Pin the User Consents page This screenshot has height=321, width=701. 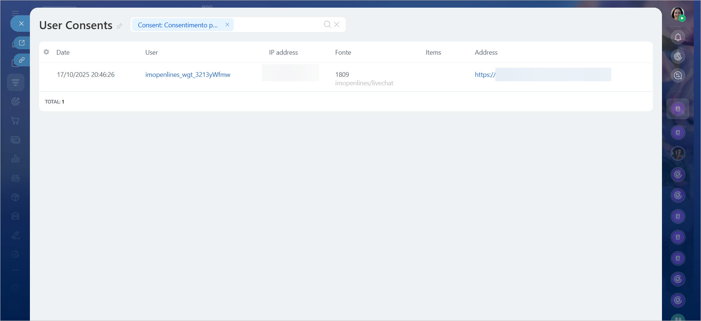tap(119, 26)
